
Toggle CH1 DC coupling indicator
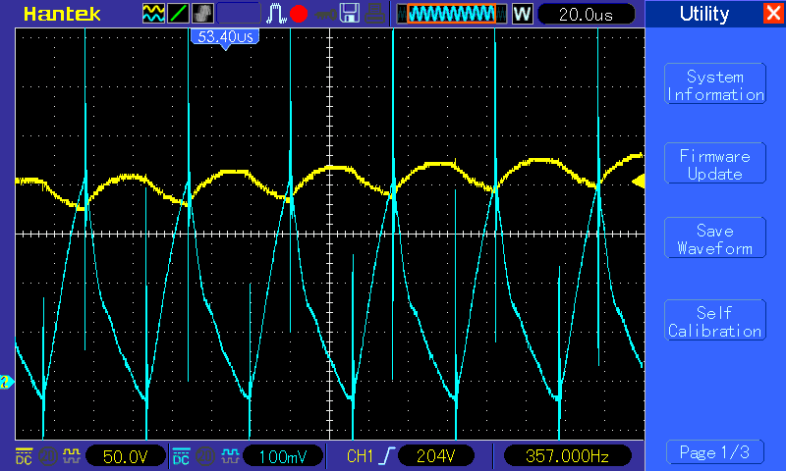tap(24, 456)
